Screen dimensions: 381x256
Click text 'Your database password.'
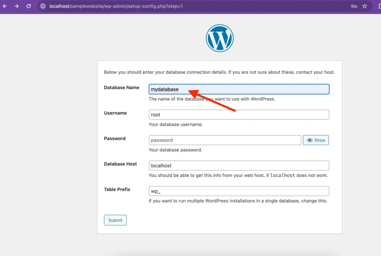[176, 150]
